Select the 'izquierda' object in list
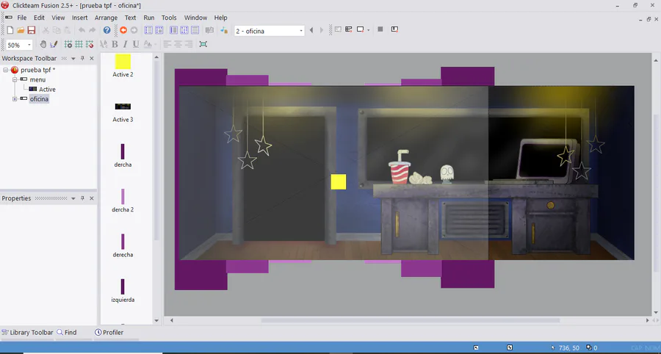Viewport: 661px width, 354px height. [123, 292]
